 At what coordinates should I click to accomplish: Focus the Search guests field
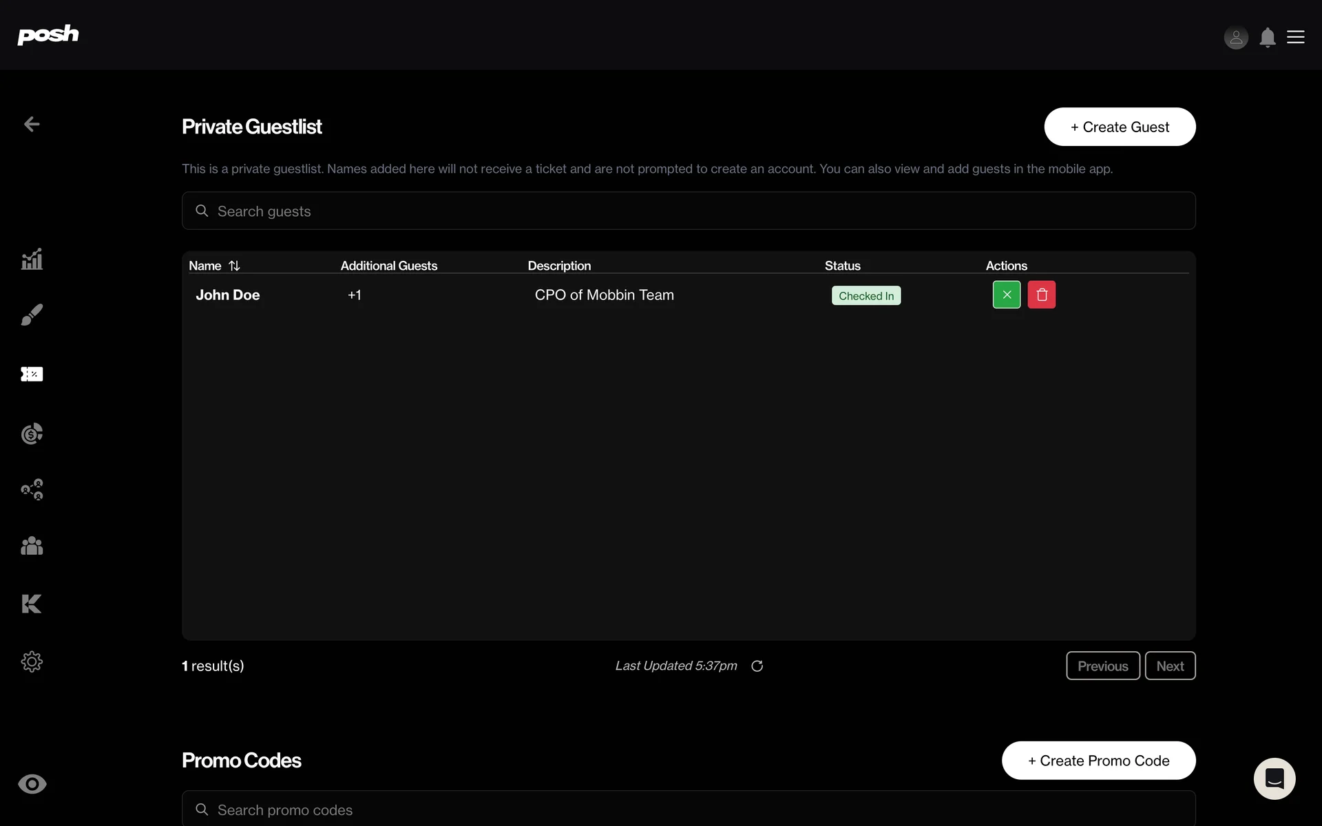point(689,211)
